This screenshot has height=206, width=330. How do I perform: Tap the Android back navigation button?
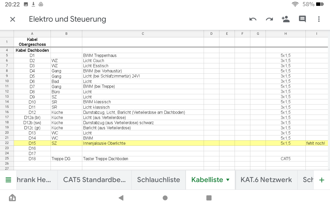121,198
